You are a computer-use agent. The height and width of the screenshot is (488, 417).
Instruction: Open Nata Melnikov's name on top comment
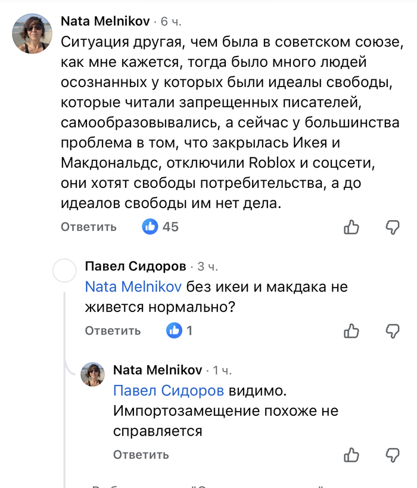[105, 21]
